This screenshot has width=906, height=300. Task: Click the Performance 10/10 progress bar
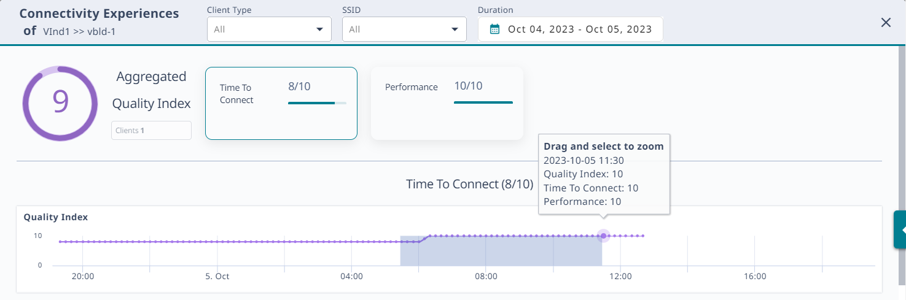click(x=483, y=102)
